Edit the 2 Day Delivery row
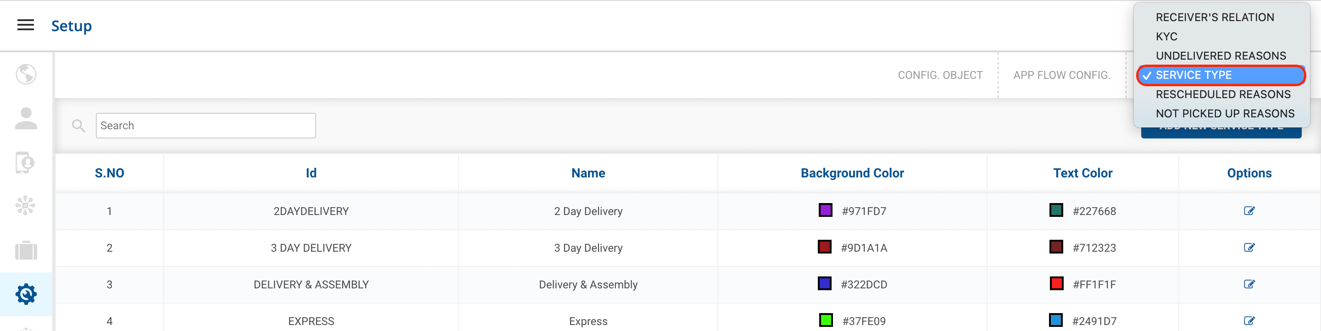Viewport: 1321px width, 331px height. (x=1249, y=210)
